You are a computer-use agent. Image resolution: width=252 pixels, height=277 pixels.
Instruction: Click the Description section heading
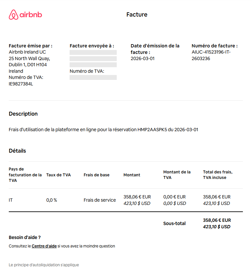click(23, 114)
